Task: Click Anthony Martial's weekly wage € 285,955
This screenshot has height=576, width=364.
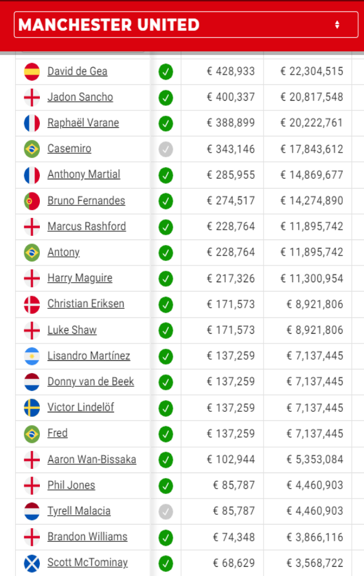Action: click(x=231, y=175)
